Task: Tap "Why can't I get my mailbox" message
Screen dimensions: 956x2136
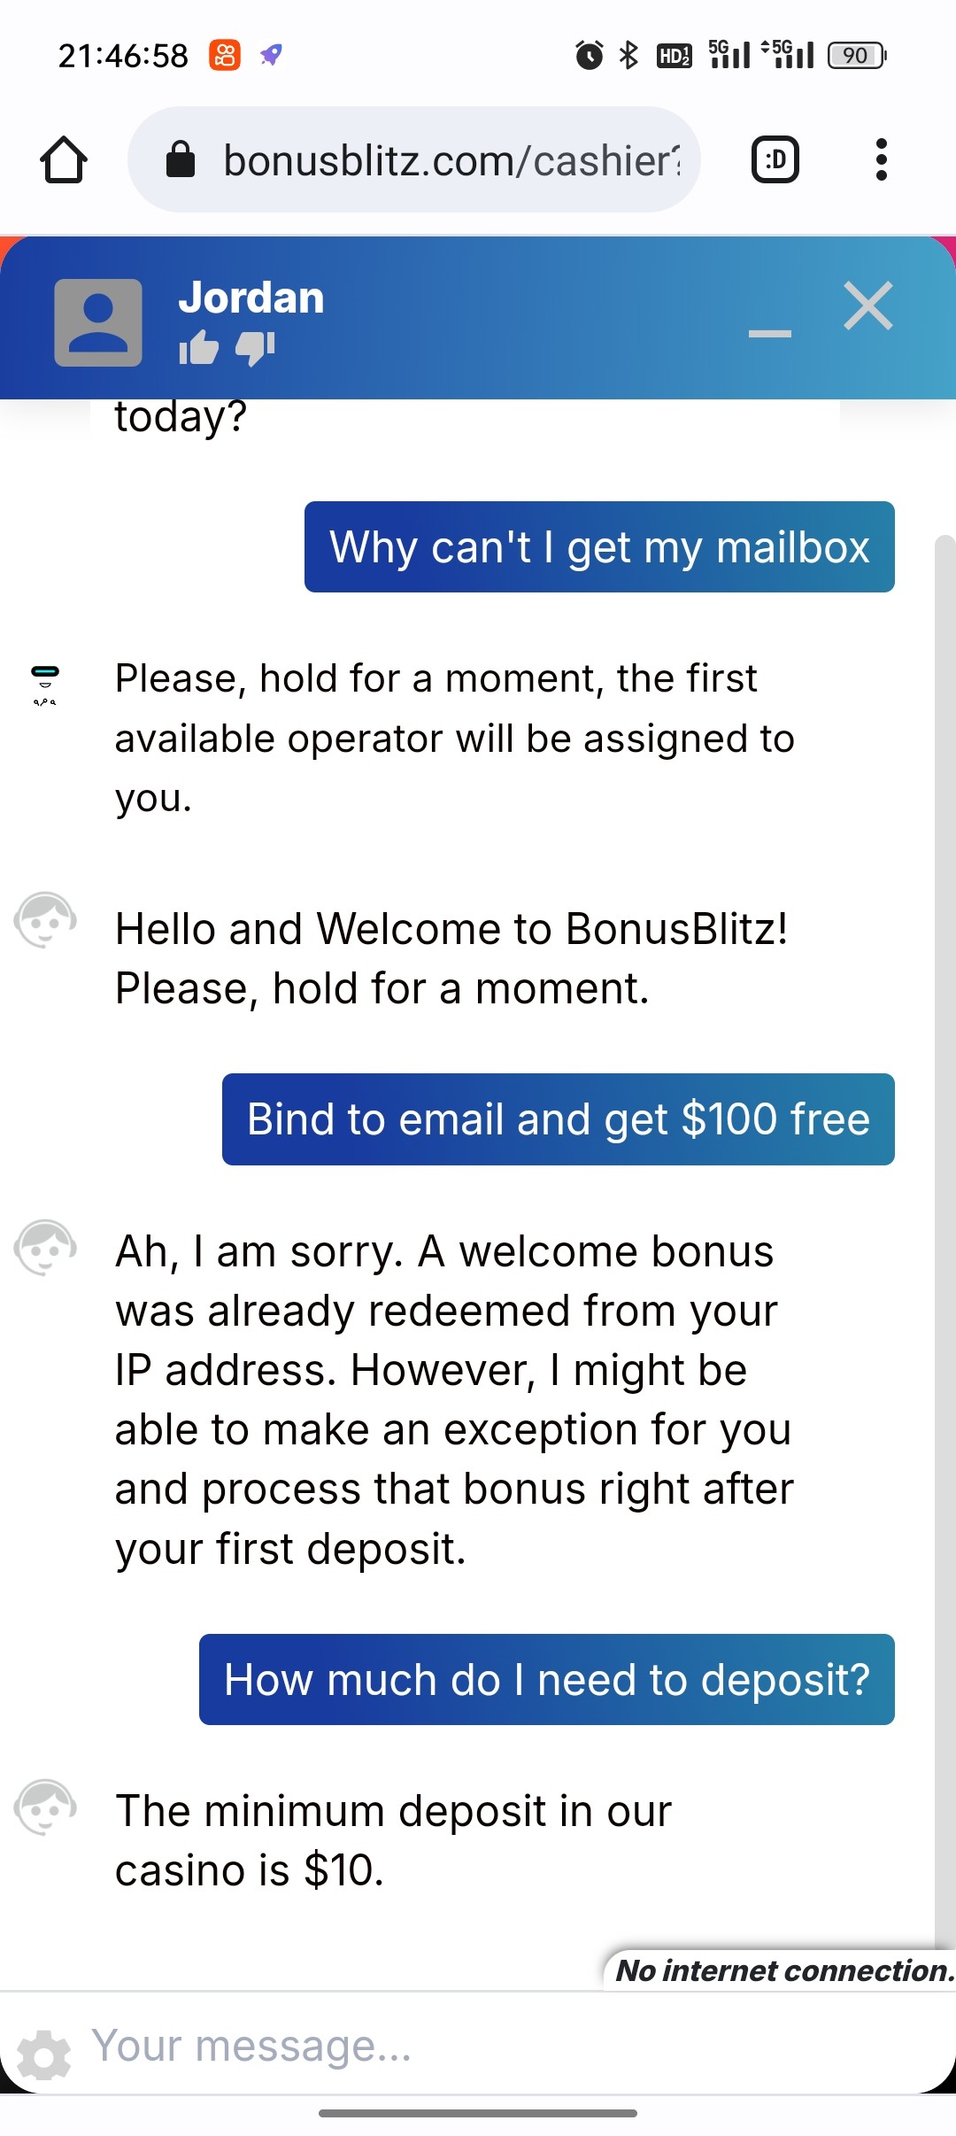Action: pyautogui.click(x=599, y=547)
